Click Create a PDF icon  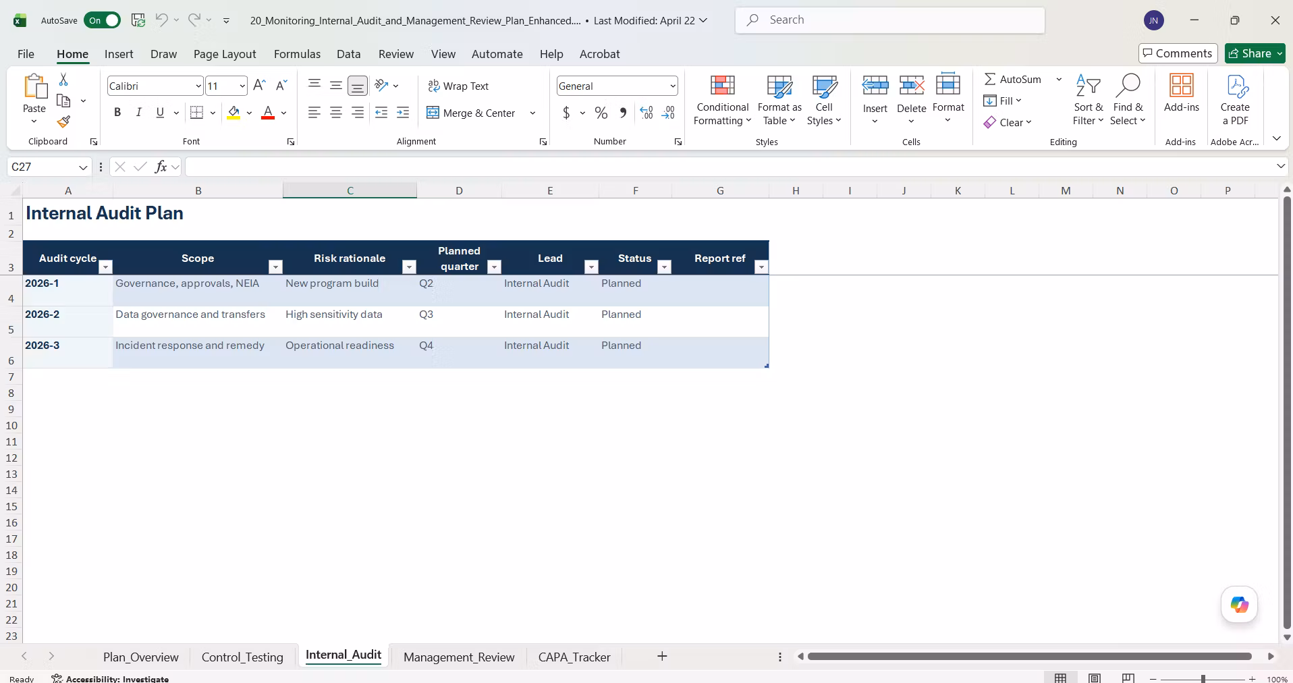pos(1235,99)
